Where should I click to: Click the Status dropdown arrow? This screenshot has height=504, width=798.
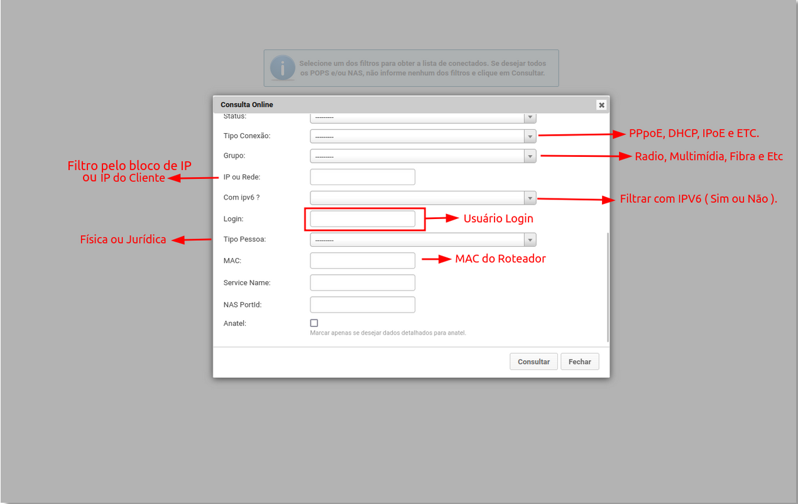click(x=530, y=117)
